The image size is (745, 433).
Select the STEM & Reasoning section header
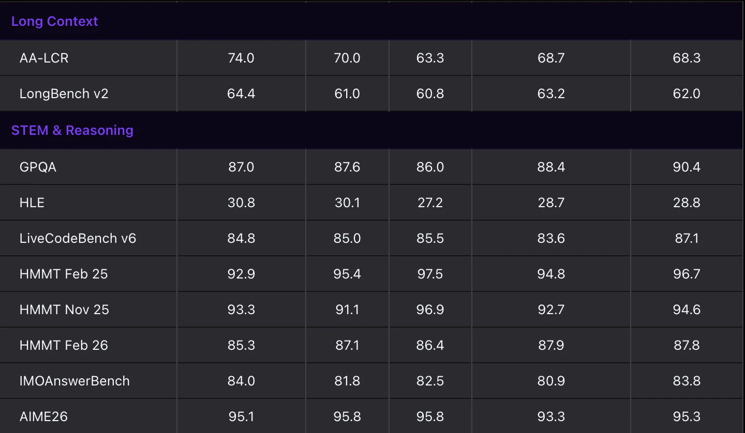click(72, 130)
